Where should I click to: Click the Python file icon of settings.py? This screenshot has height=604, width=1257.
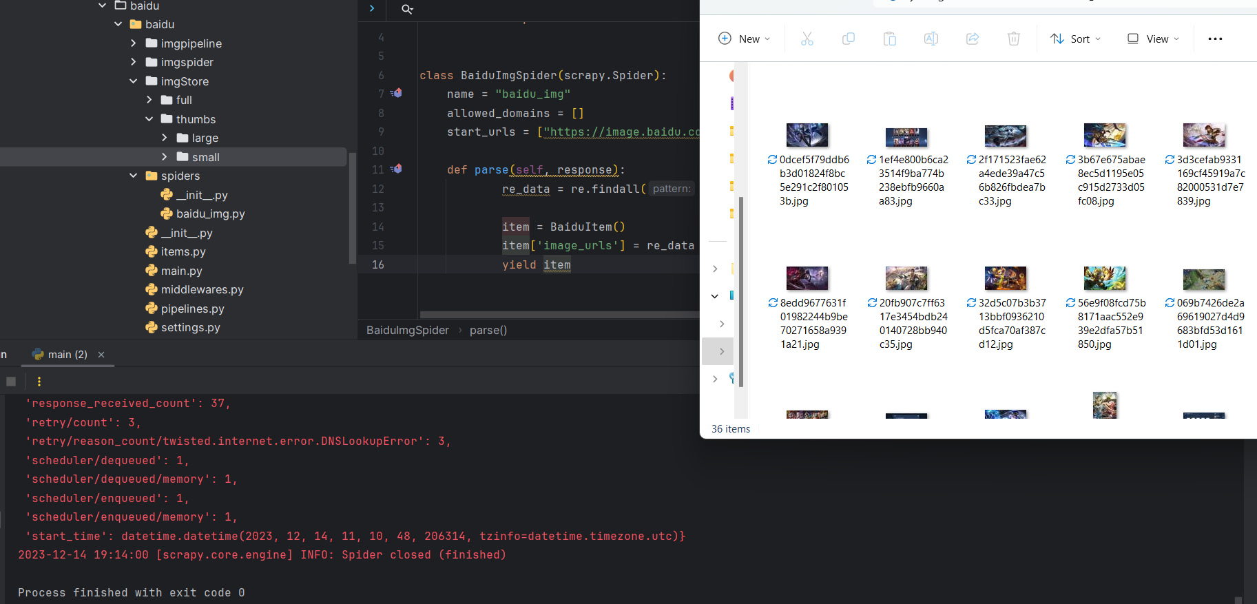[152, 327]
